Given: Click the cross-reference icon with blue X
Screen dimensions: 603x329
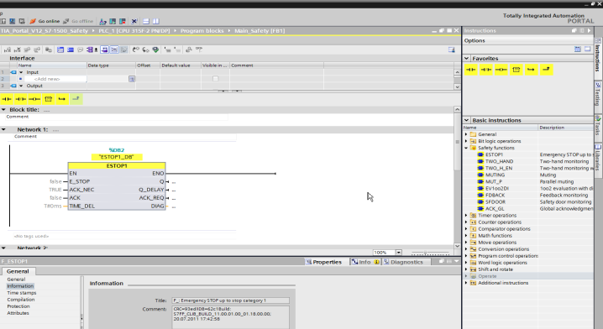Looking at the screenshot, I should click(x=134, y=21).
